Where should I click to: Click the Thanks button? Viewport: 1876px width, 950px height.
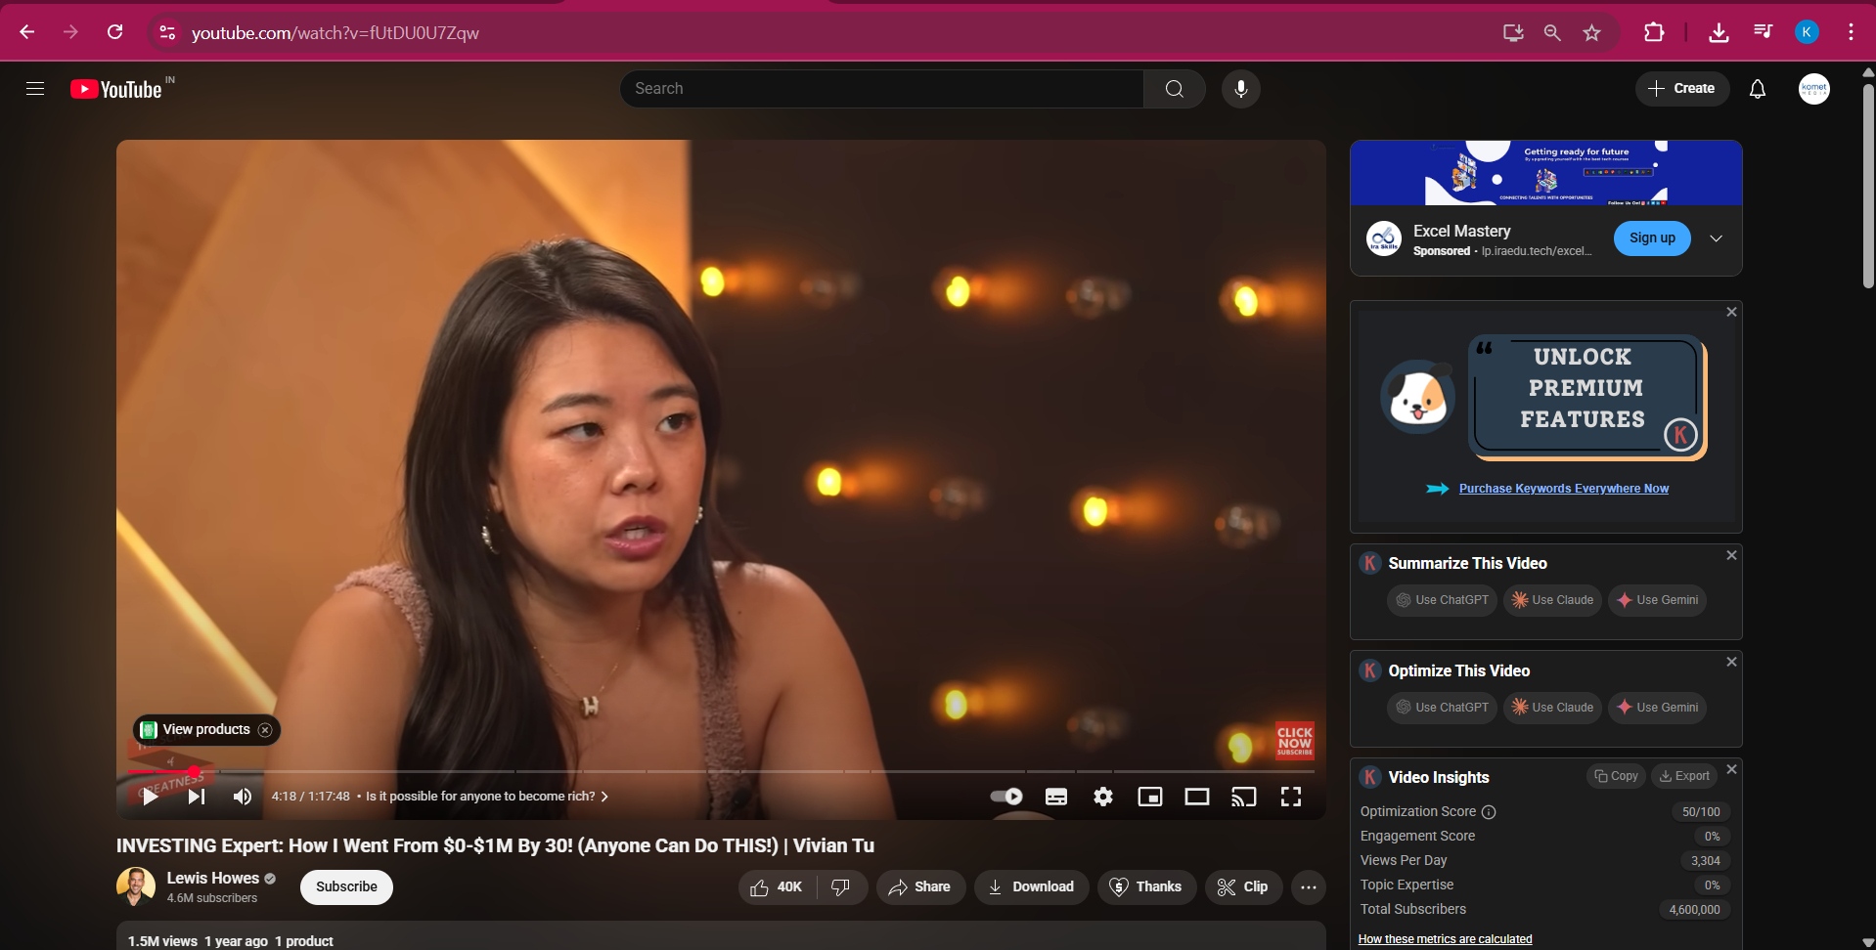click(1146, 887)
